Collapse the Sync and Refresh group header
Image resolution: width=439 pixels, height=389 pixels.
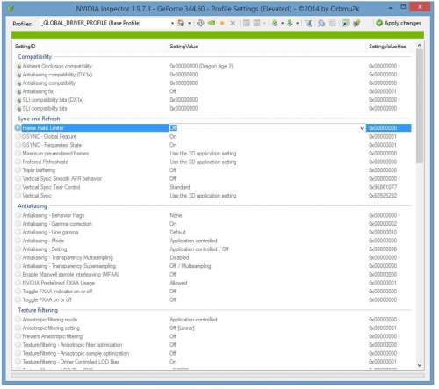(39, 119)
